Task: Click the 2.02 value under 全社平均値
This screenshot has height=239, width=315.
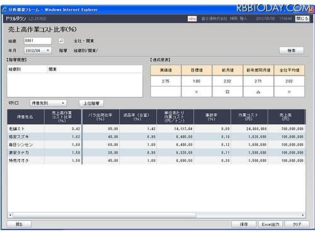Action: pyautogui.click(x=289, y=81)
